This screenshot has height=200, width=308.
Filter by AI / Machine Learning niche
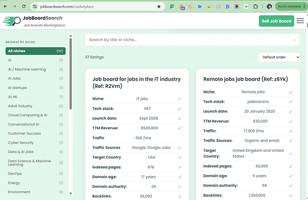point(35,69)
